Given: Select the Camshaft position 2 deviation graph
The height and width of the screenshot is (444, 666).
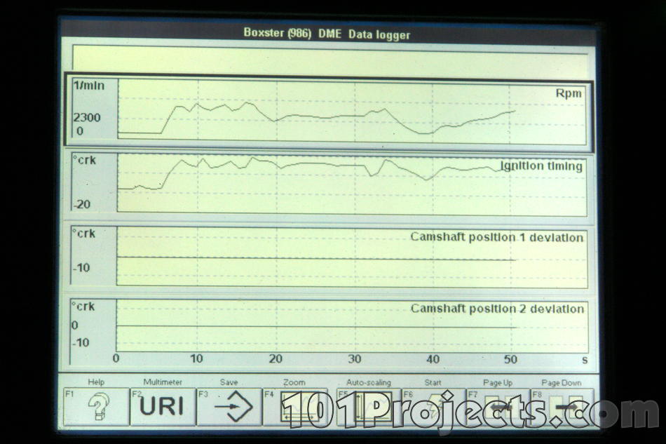Looking at the screenshot, I should coord(329,326).
